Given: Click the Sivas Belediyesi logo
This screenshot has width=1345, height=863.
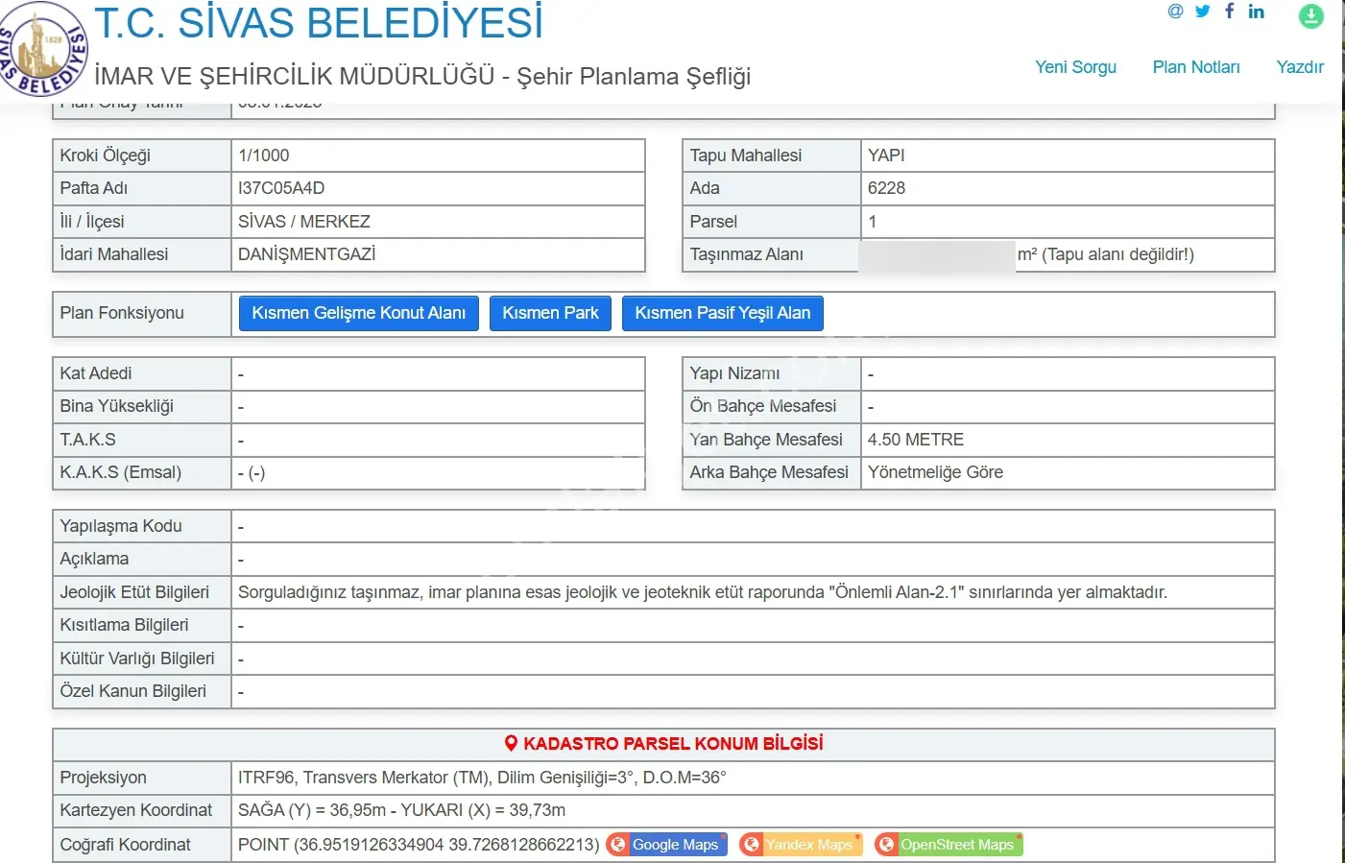Looking at the screenshot, I should click(x=43, y=49).
